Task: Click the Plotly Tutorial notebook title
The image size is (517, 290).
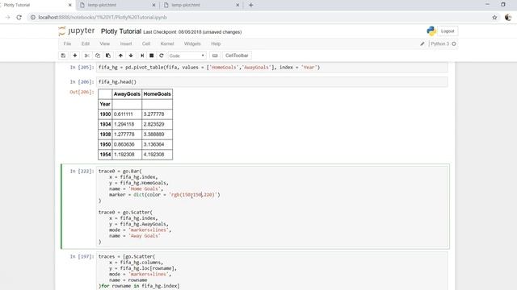Action: 121,31
